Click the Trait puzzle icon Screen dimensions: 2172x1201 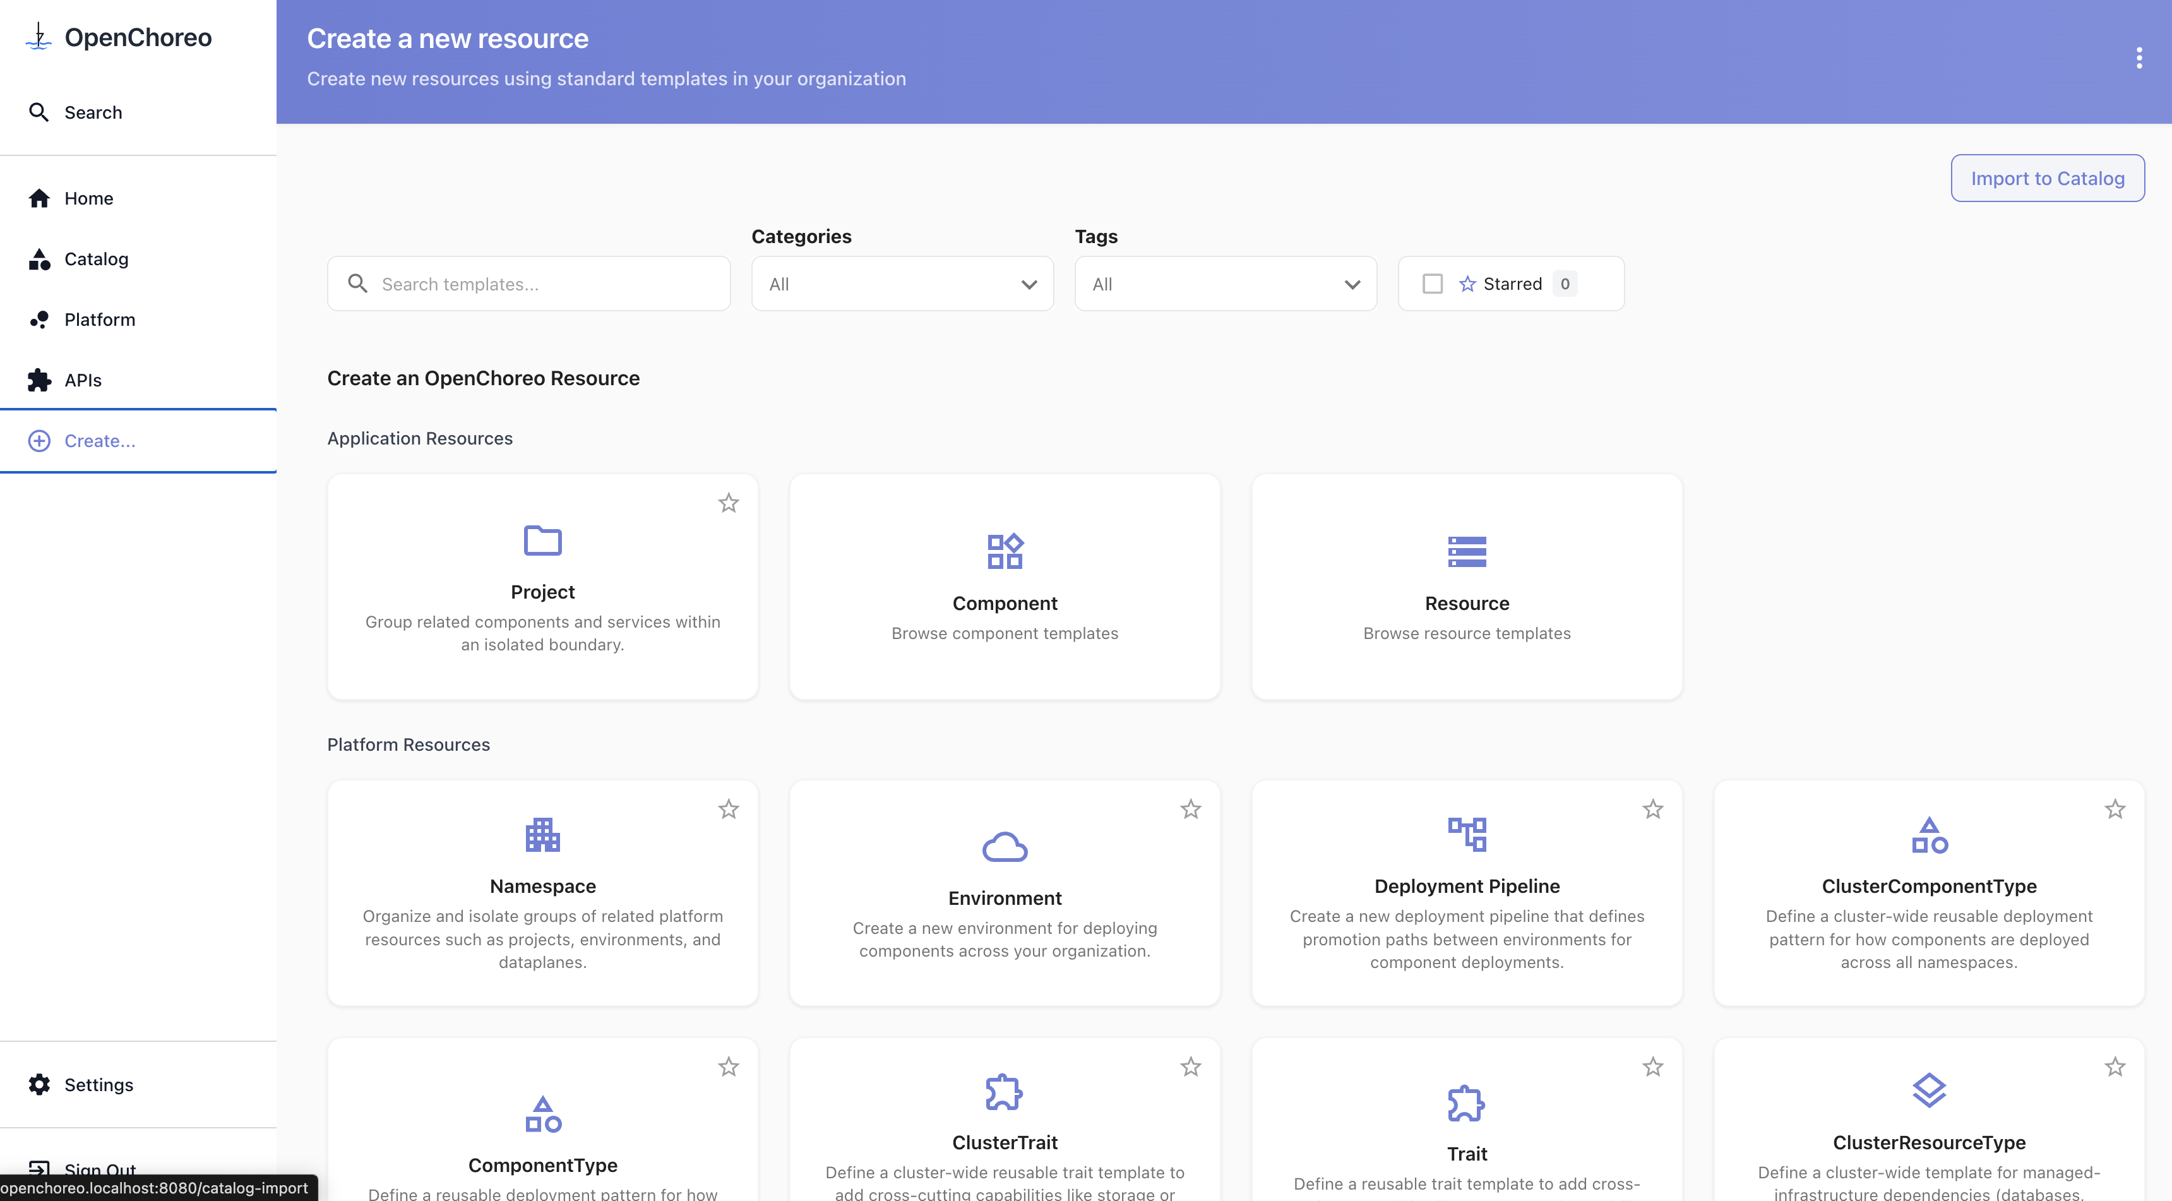[x=1467, y=1103]
